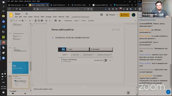Screen dimensions: 172x96
Task: Select slide 20 thumbnail
Action: pos(20,53)
